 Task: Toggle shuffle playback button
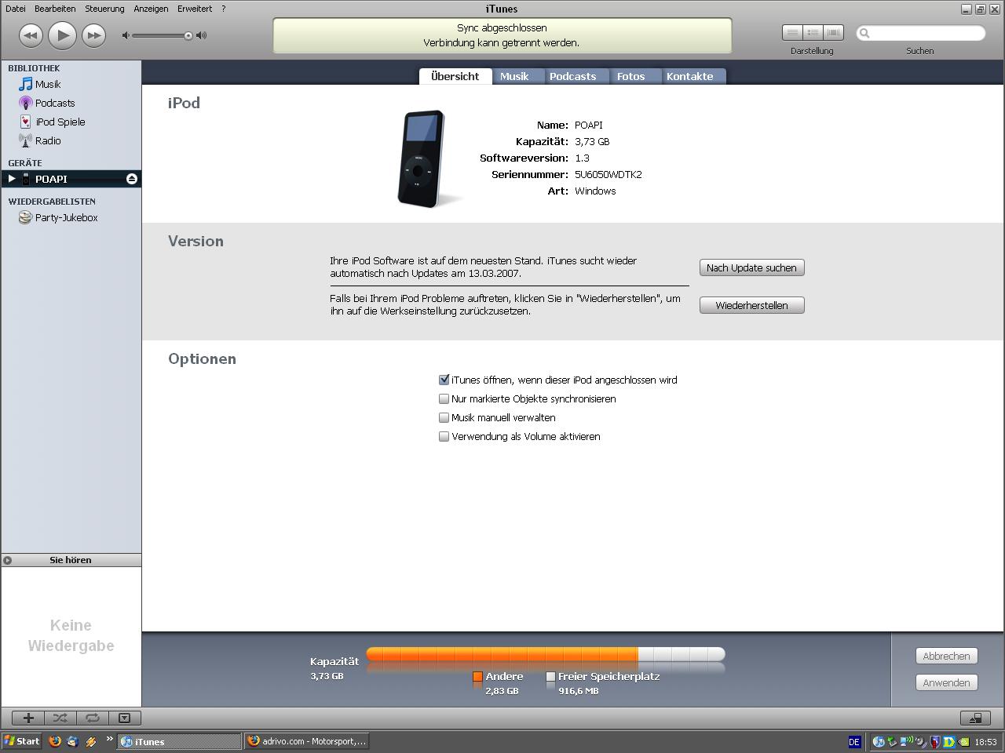60,718
